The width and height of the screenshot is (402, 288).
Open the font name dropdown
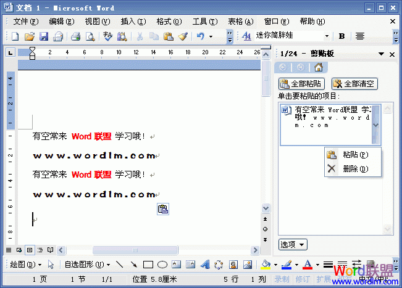pos(327,36)
